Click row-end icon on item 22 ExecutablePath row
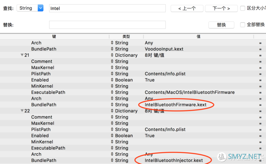 click(260, 148)
